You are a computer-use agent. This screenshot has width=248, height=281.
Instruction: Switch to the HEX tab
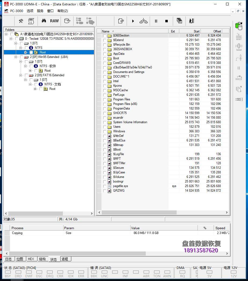[31, 259]
